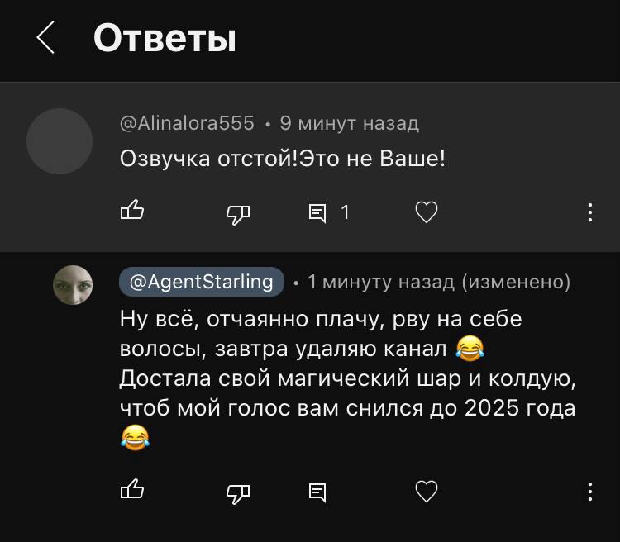Open the reply icon on Alinalora555's comment

tap(317, 213)
